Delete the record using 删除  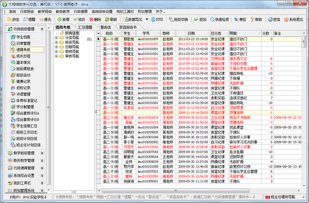(x=95, y=20)
